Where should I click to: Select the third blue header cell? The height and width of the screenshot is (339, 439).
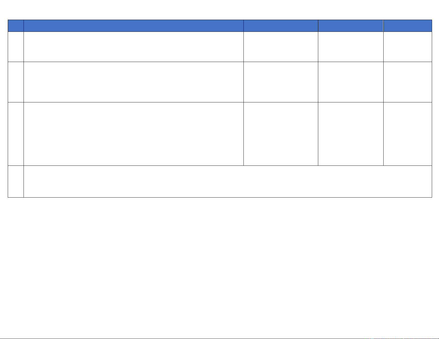point(281,26)
